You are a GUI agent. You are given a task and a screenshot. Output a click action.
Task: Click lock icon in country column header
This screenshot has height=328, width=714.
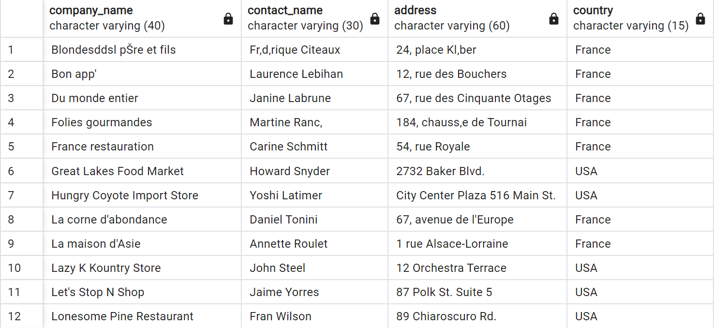pos(700,19)
